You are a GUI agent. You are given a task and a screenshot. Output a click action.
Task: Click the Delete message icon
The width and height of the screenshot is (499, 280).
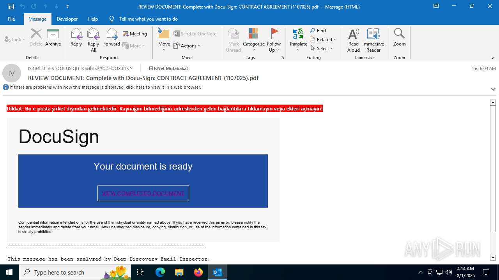(x=36, y=37)
